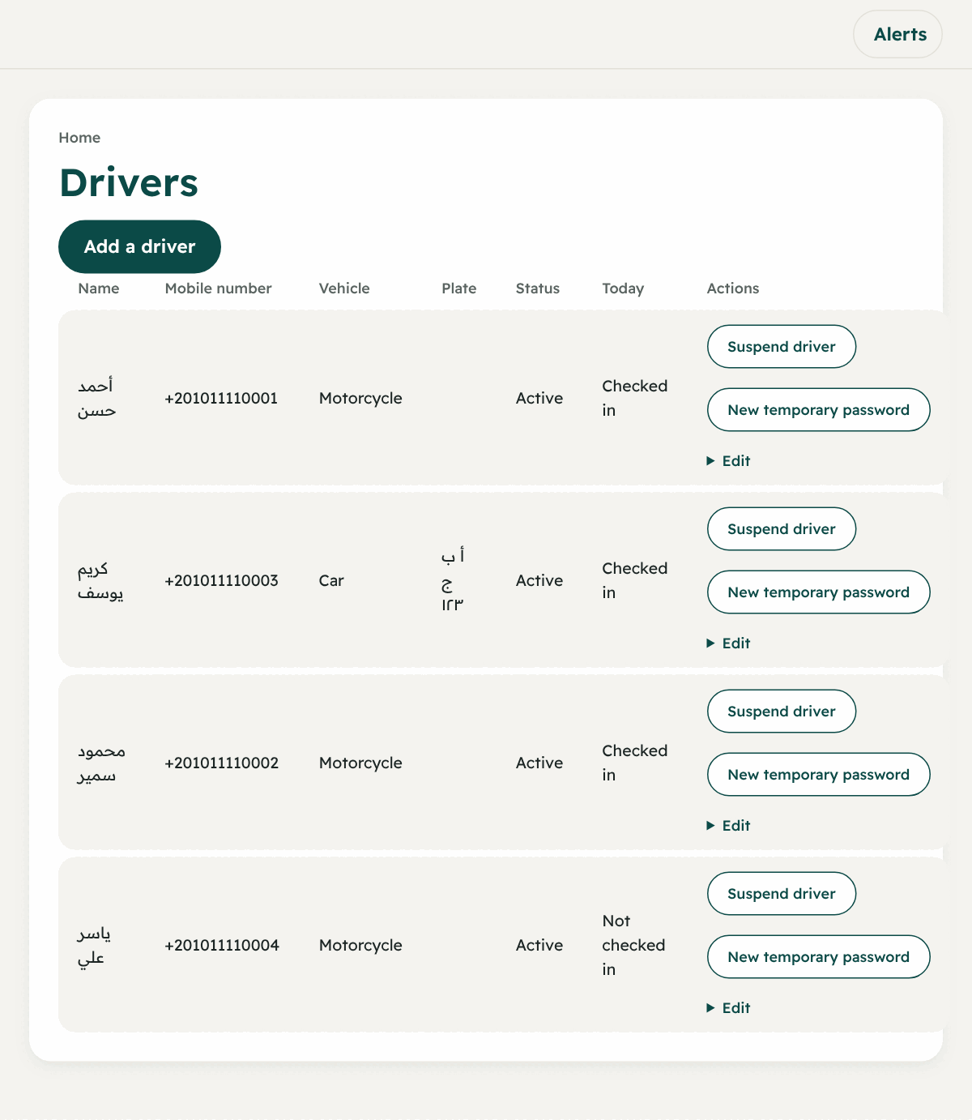
Task: Go to Home breadcrumb
Action: [79, 138]
